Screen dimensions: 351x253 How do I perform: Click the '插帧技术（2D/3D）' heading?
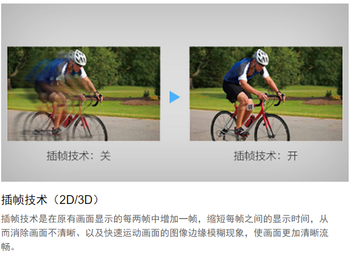[x=50, y=200]
